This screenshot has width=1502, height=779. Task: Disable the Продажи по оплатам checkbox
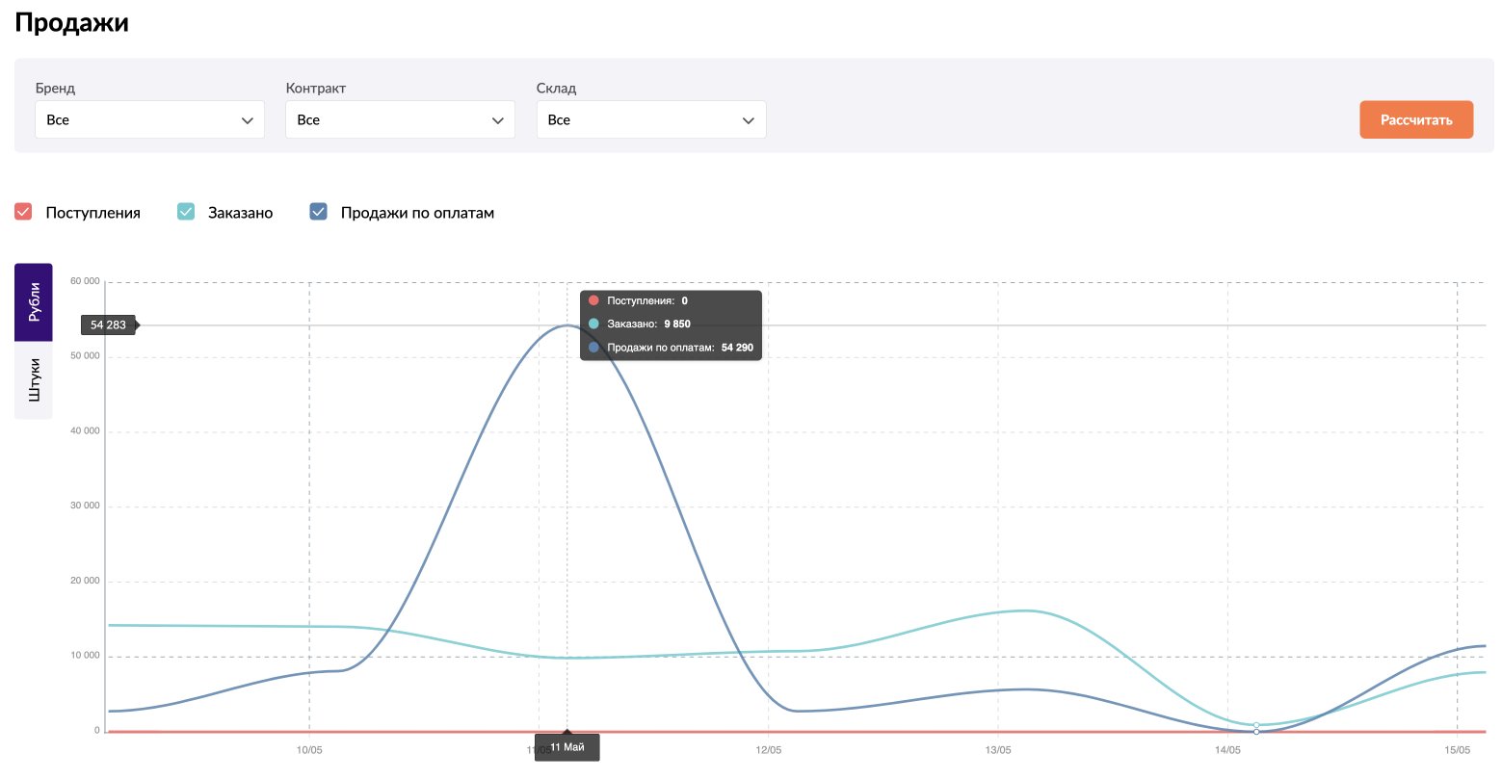pos(319,212)
